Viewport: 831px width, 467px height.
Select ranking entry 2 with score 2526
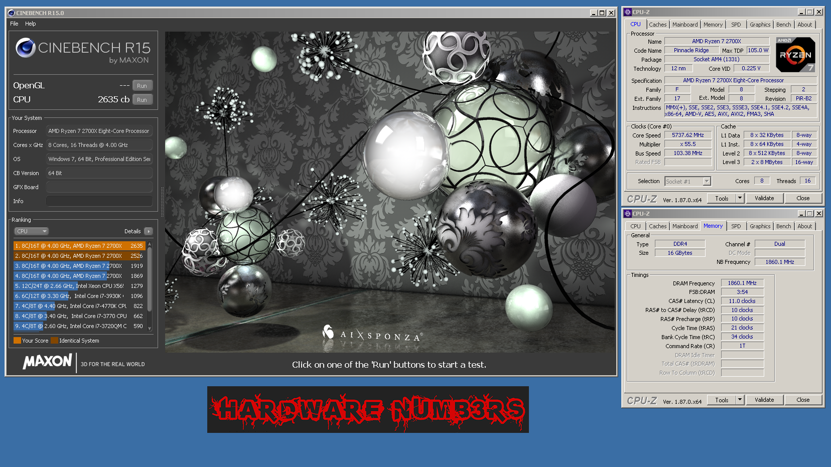pos(79,256)
